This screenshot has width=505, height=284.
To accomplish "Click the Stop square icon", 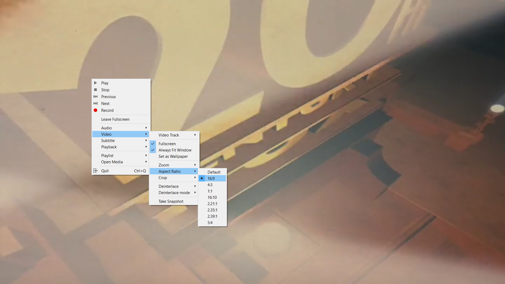I will 95,90.
